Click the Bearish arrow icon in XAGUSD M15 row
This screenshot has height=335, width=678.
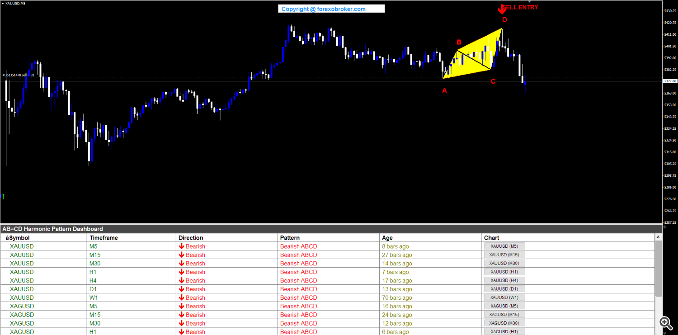click(x=181, y=315)
